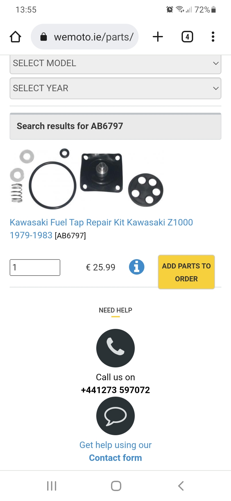Tap the phone number +441273 597072
231x501 pixels.
click(x=116, y=390)
